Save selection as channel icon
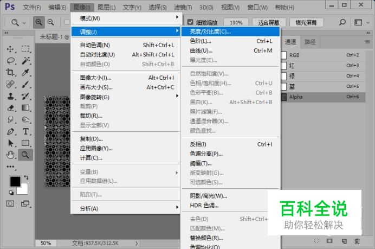The image size is (375, 249). (329, 241)
